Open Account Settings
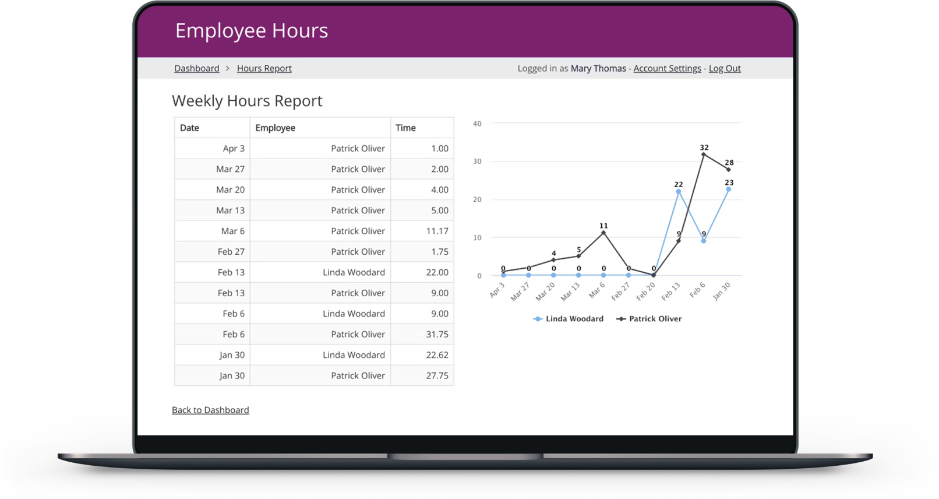Screen dimensions: 939x499 click(x=667, y=68)
